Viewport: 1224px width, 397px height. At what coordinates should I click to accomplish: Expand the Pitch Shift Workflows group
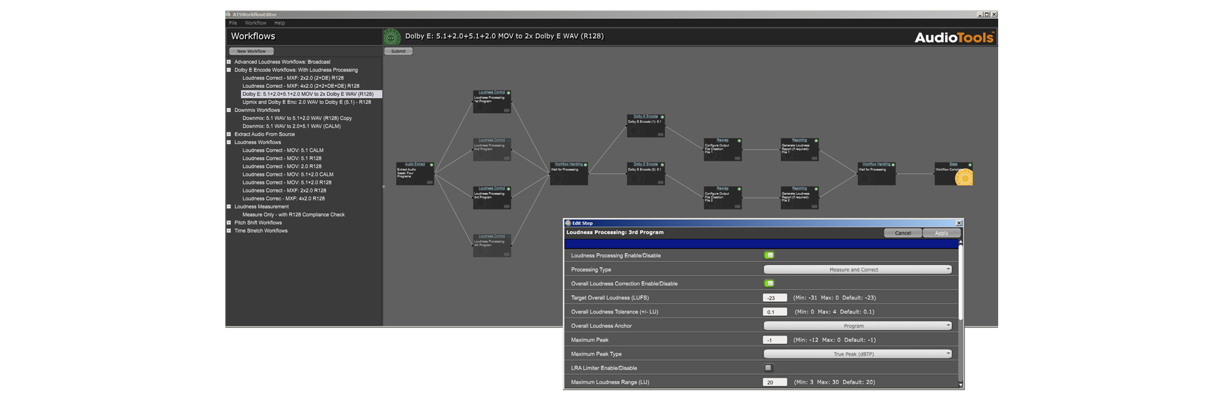point(229,223)
